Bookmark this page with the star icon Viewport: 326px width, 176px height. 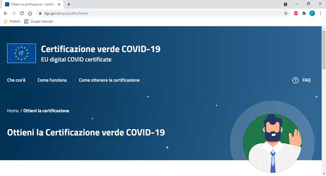tap(286, 13)
